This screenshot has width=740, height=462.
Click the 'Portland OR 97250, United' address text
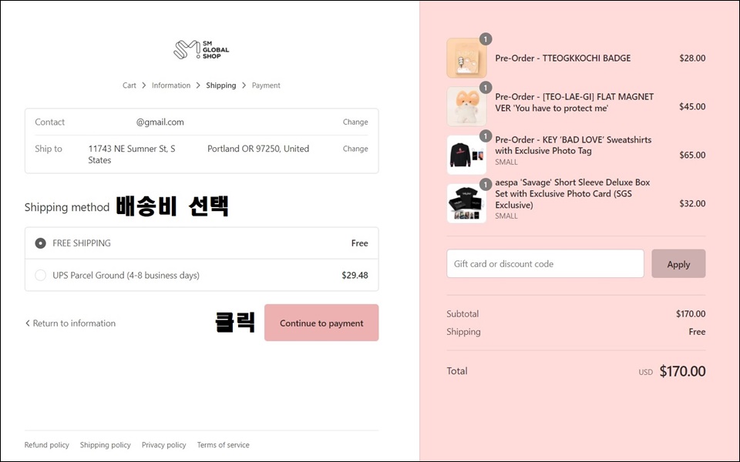(258, 149)
